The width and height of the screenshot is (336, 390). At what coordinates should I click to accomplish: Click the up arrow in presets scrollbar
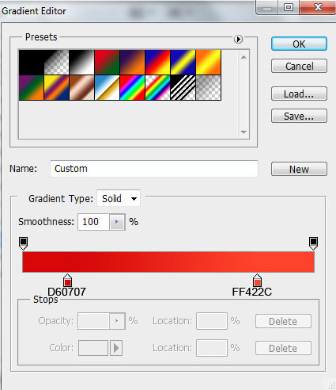pyautogui.click(x=244, y=57)
